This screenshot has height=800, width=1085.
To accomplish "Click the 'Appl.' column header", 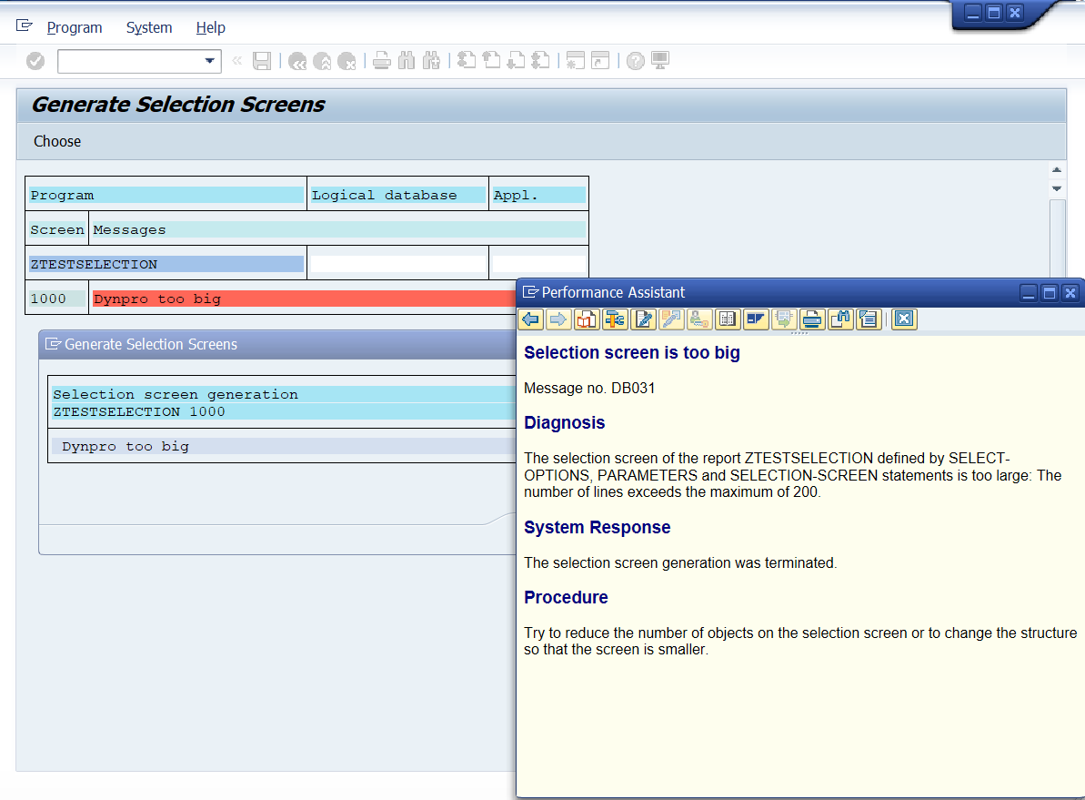I will point(538,196).
